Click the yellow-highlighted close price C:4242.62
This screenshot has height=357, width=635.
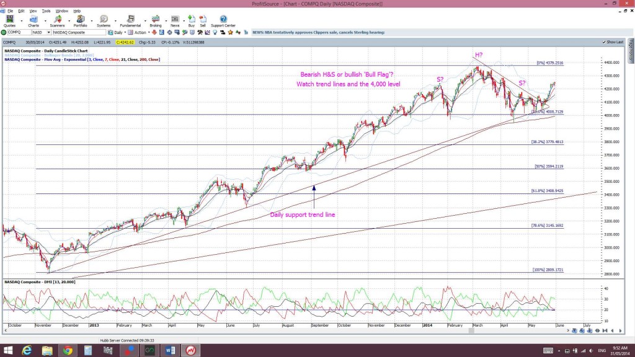pyautogui.click(x=125, y=42)
